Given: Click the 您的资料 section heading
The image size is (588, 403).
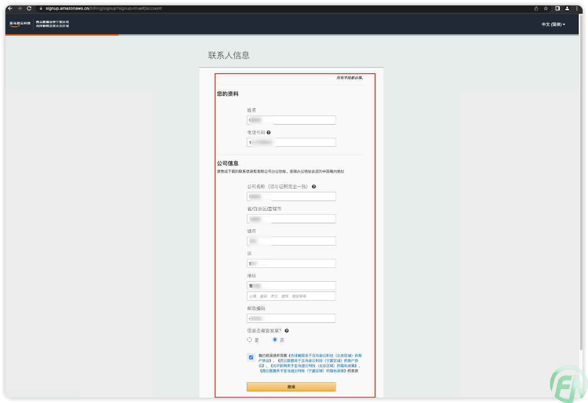Looking at the screenshot, I should tap(228, 94).
